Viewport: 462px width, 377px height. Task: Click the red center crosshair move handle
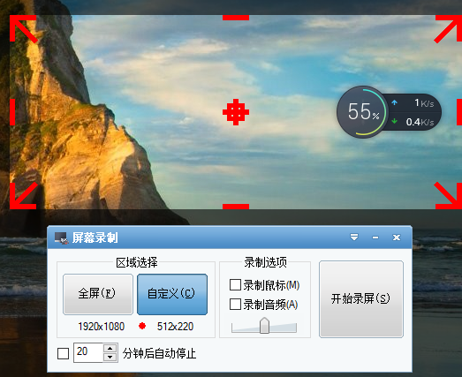tap(236, 112)
